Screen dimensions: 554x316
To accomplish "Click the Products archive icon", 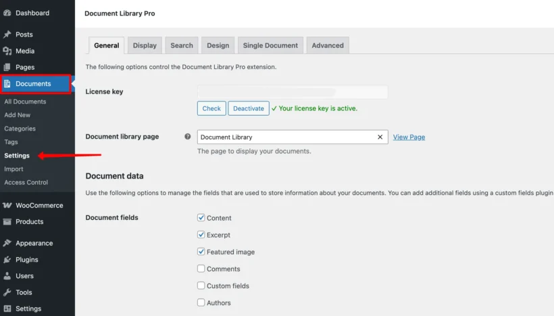I will 7,222.
